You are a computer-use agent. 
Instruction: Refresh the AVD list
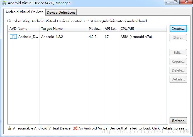tap(178, 121)
